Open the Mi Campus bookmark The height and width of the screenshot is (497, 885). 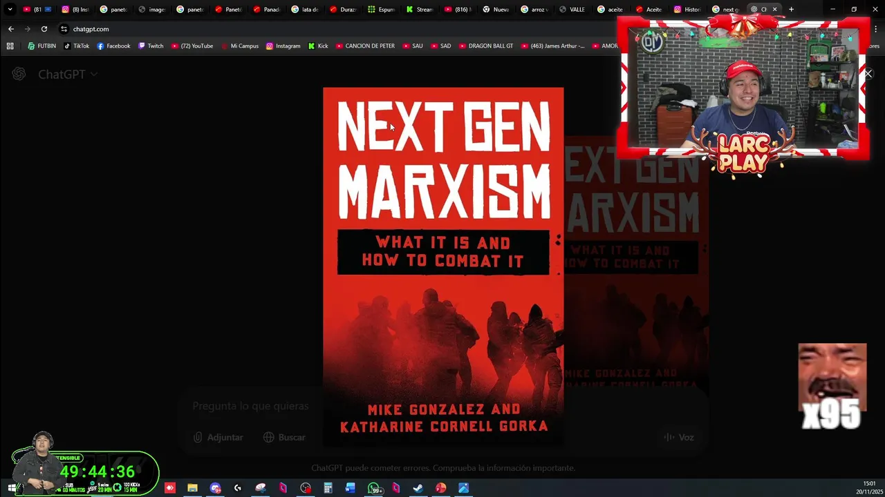click(x=239, y=46)
